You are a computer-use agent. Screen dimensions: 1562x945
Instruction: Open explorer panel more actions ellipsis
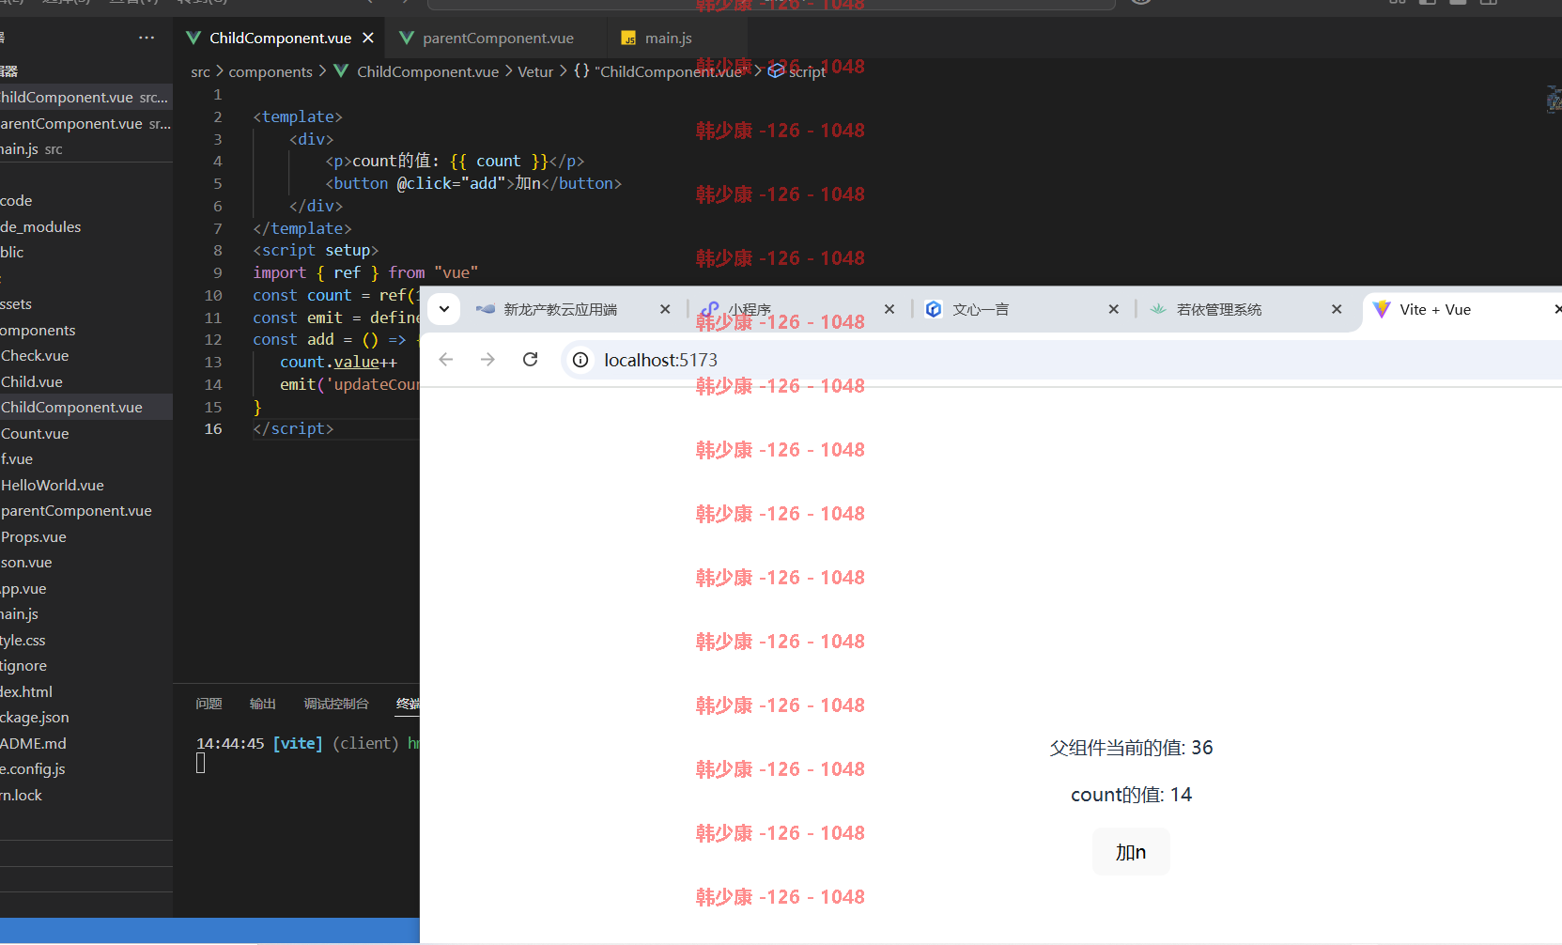(147, 38)
